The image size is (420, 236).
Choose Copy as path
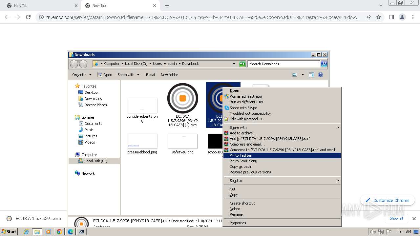click(x=282, y=167)
